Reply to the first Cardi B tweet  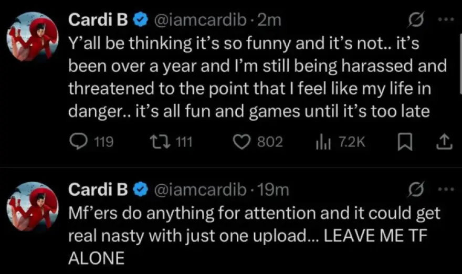coord(79,141)
